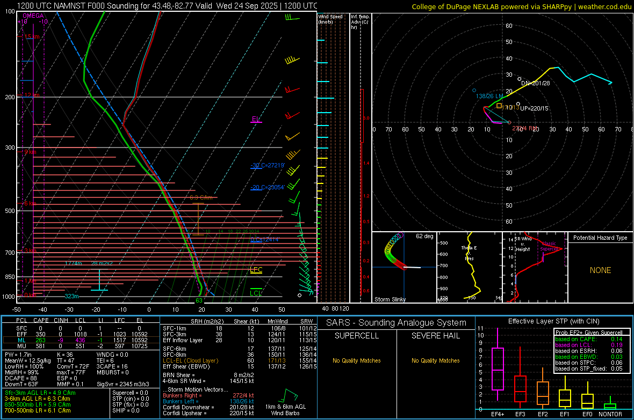Click No Quality Matches under SUPERCELL
The width and height of the screenshot is (634, 420).
357,360
